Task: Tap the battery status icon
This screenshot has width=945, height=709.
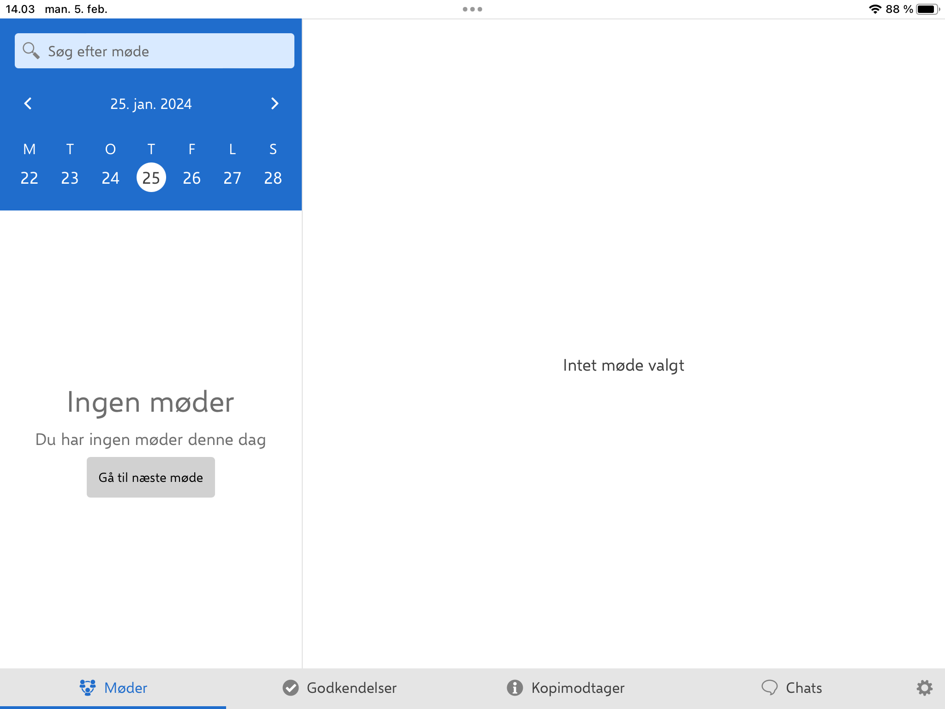Action: [928, 9]
